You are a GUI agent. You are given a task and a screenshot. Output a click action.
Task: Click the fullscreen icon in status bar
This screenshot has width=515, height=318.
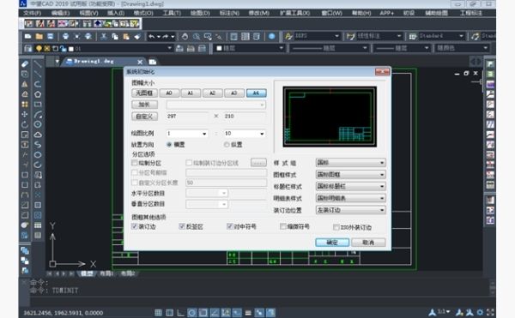click(490, 312)
